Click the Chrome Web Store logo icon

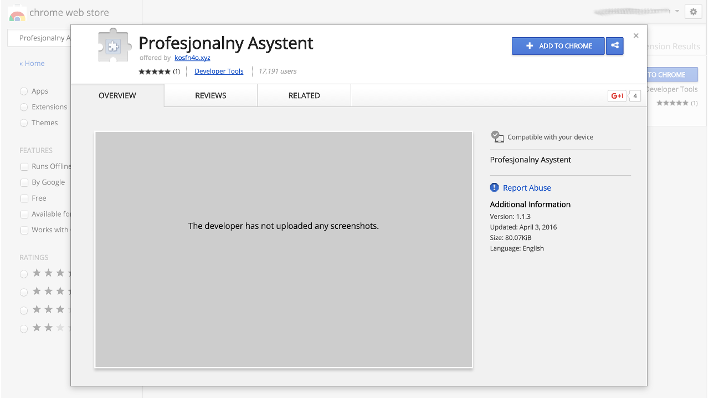pos(17,13)
